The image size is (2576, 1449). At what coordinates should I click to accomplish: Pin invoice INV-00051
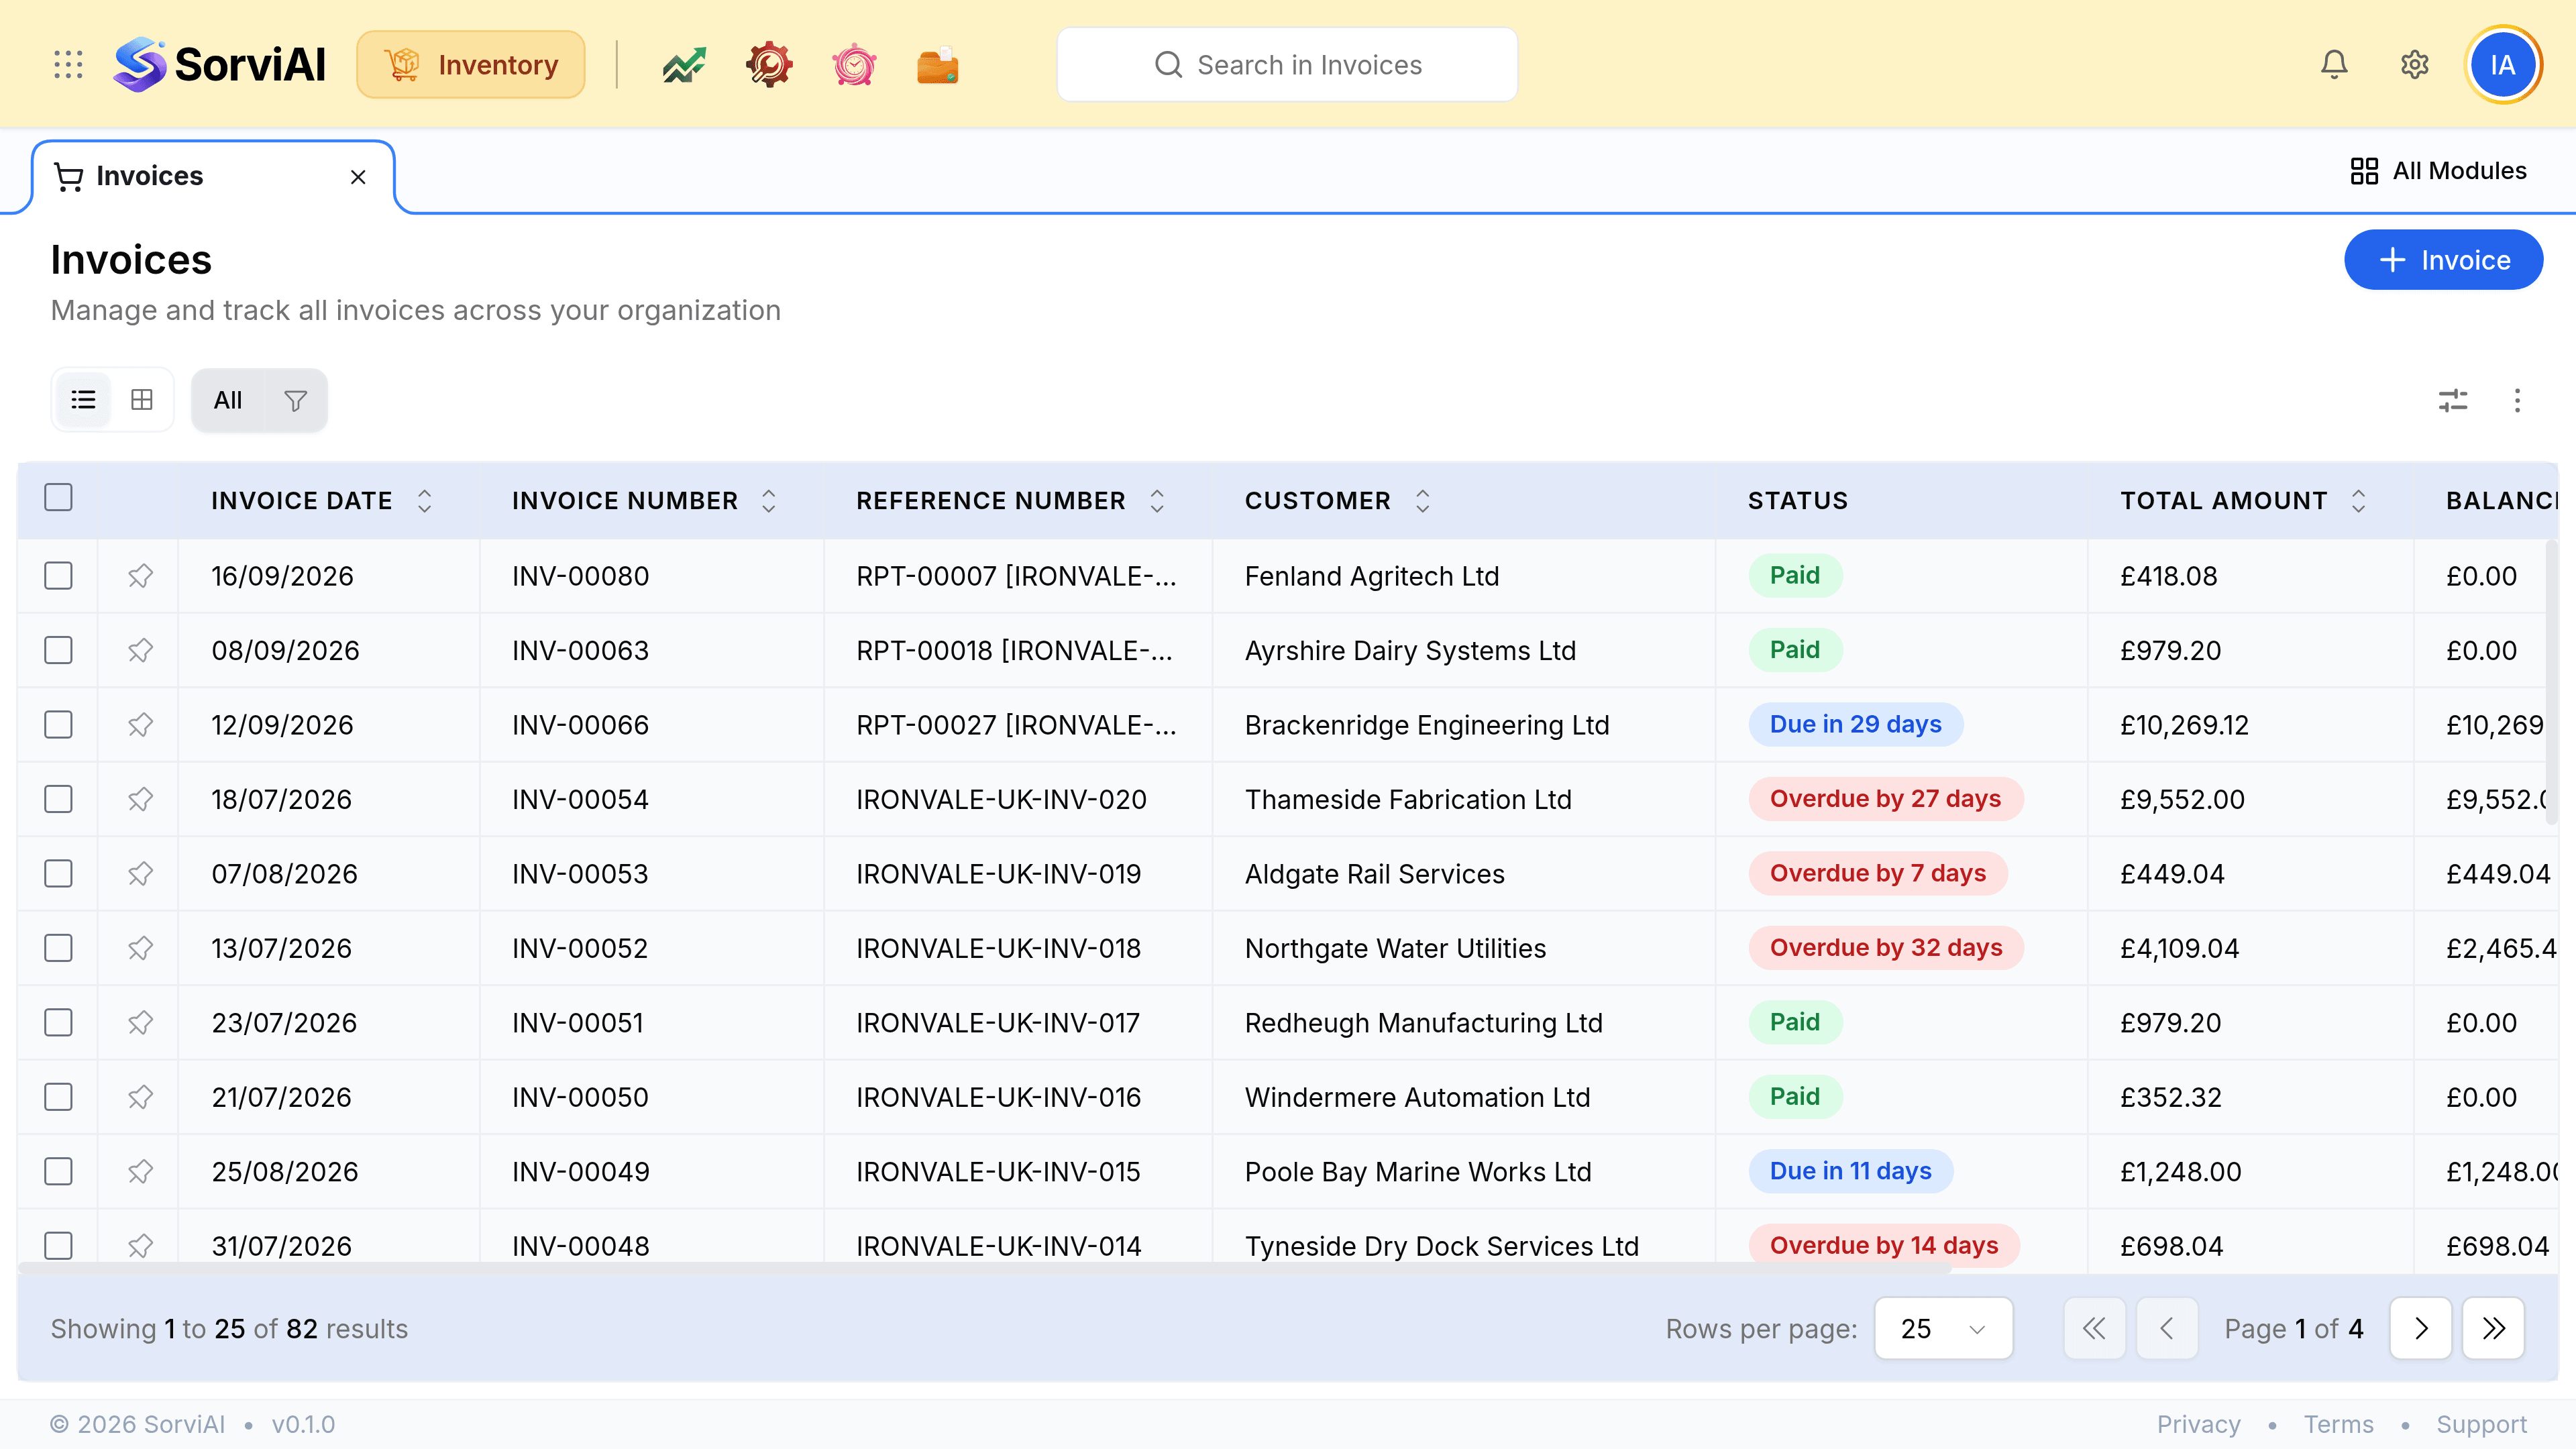point(140,1023)
